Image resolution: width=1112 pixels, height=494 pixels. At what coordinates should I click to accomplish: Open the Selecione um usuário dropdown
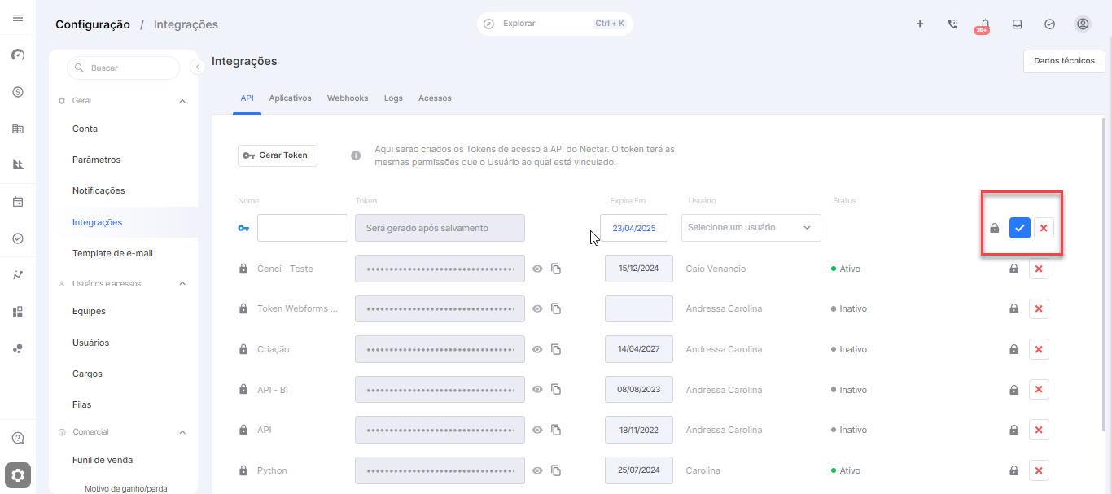(751, 228)
